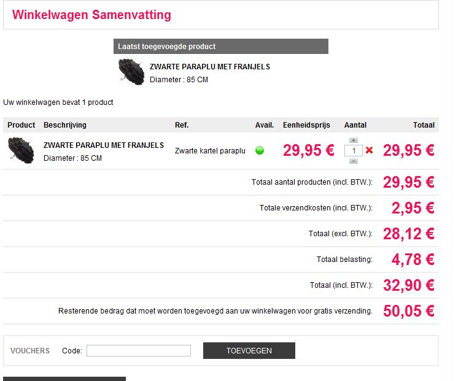Select the Beschrijving column header
Image resolution: width=469 pixels, height=381 pixels.
pyautogui.click(x=65, y=125)
